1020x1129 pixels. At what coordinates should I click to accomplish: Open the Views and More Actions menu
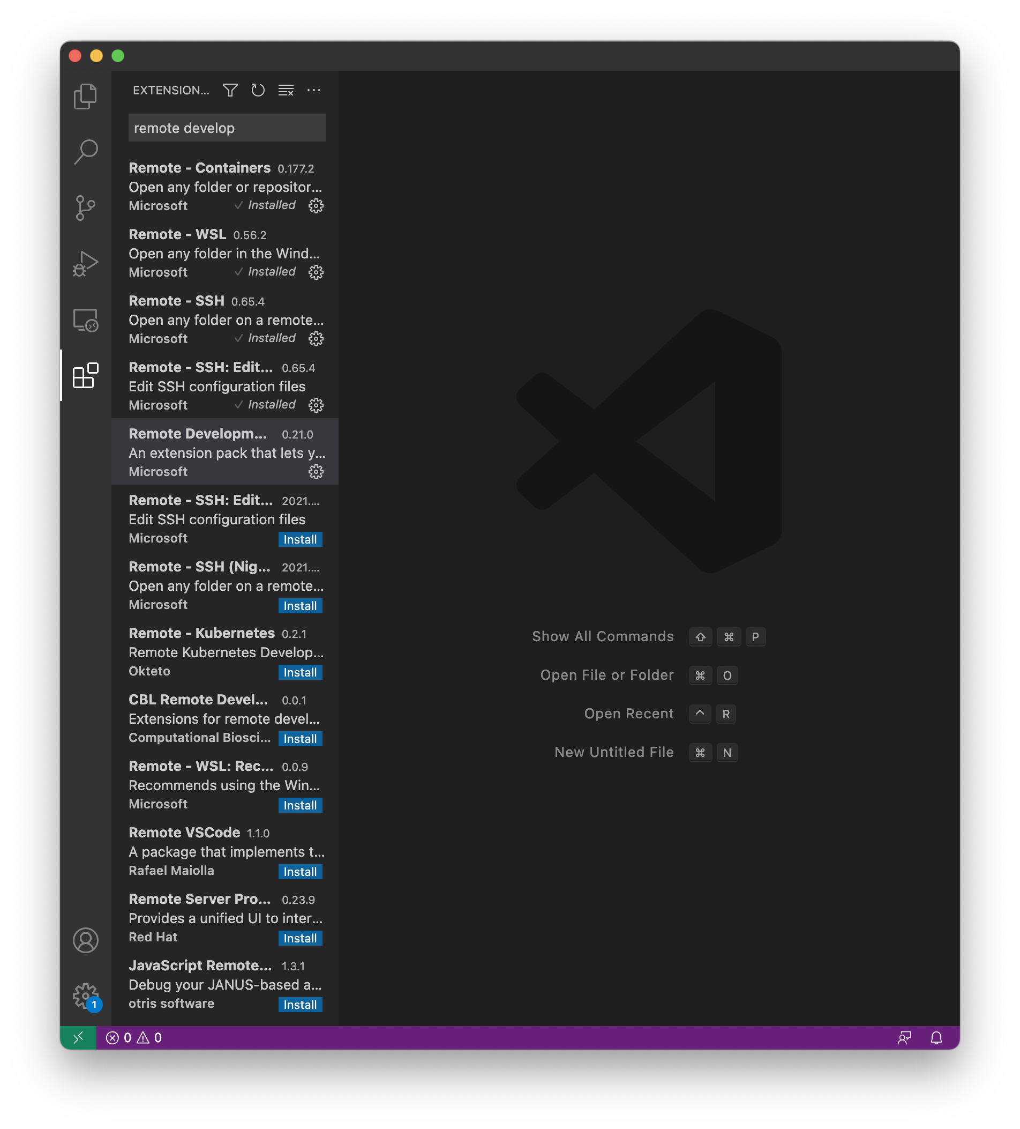click(314, 90)
